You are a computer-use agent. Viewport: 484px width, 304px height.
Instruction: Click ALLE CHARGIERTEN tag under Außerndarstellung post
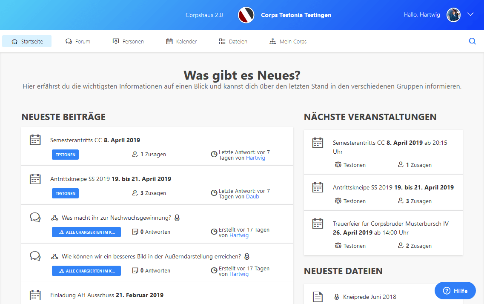(x=86, y=271)
